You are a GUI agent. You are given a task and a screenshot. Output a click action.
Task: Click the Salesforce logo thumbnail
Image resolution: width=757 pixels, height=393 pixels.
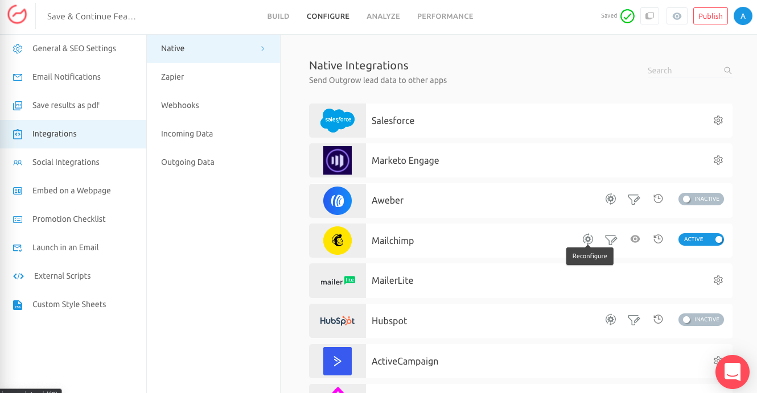(x=338, y=121)
